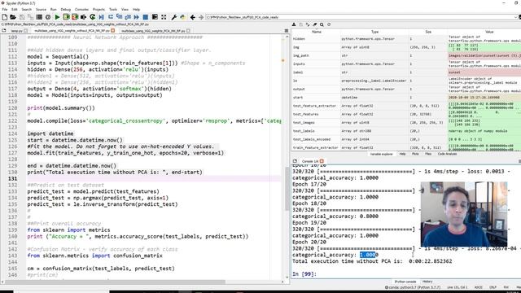
Task: Sort variables by the Type column header
Action: point(374,32)
